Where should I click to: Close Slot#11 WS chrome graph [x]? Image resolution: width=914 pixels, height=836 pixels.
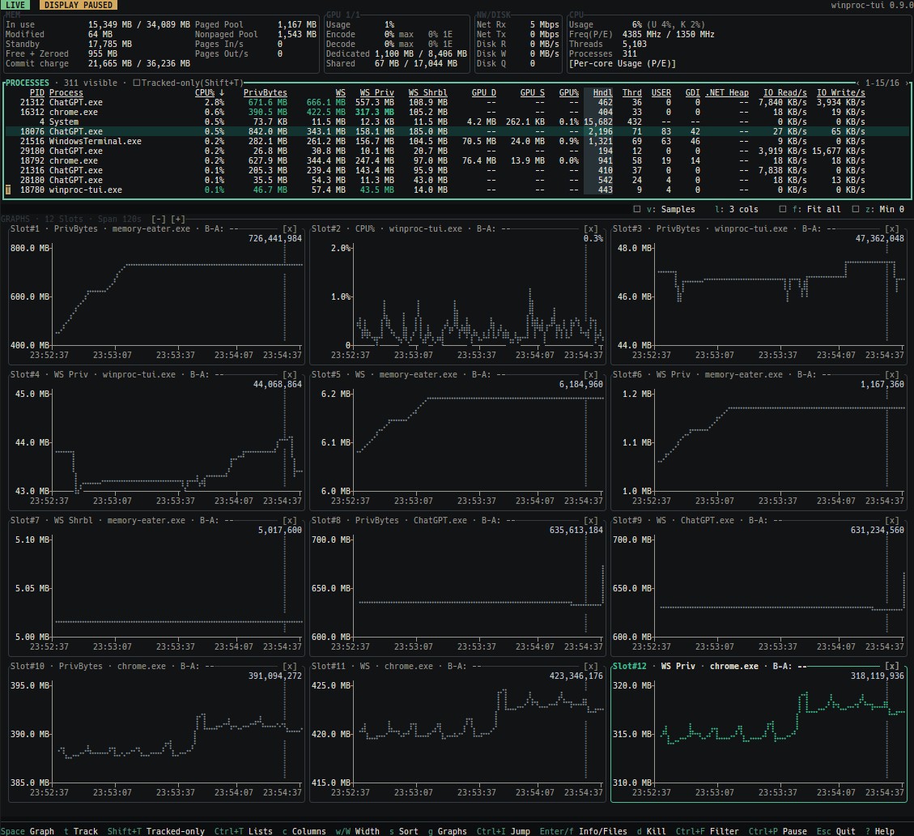[x=591, y=666]
